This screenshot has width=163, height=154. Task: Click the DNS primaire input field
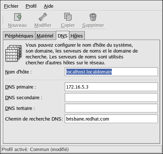tap(111, 87)
